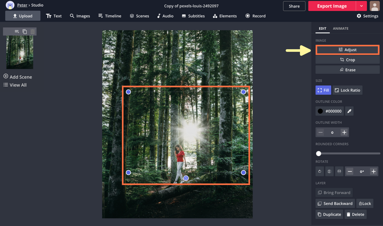Image resolution: width=383 pixels, height=226 pixels.
Task: Lock the selected image layer
Action: point(365,203)
